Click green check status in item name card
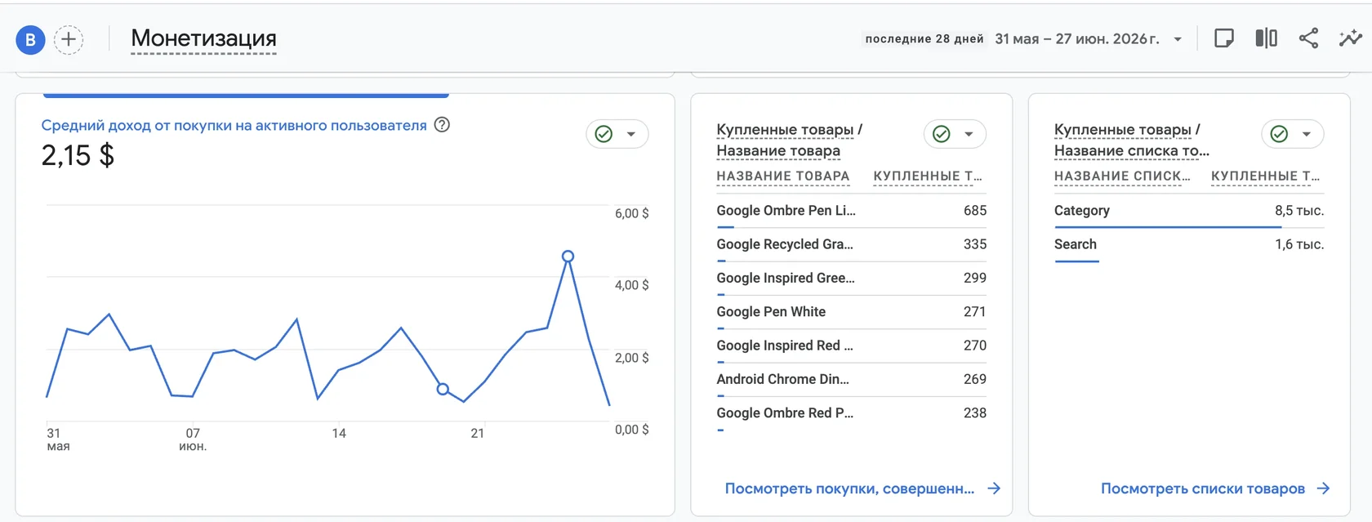 (x=941, y=134)
